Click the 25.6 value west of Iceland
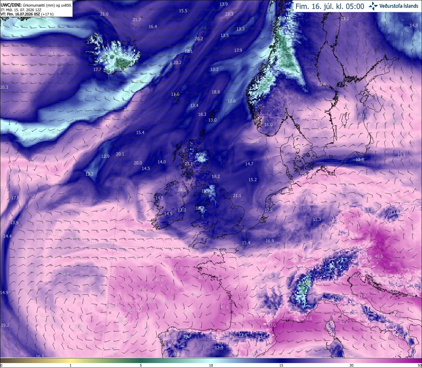Viewport: 422px width, 368px height. (x=52, y=53)
